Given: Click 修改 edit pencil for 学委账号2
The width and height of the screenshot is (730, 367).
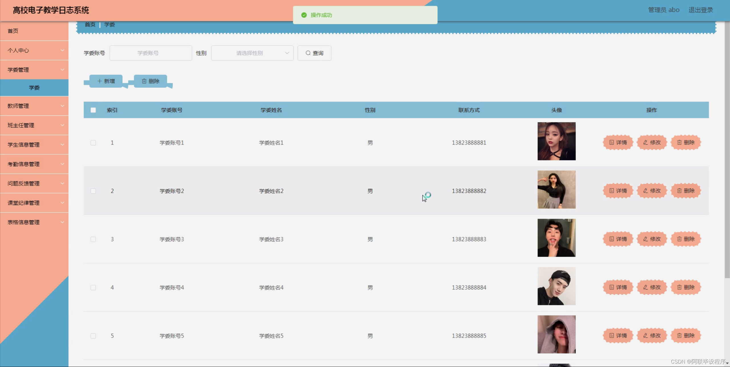Looking at the screenshot, I should 652,191.
